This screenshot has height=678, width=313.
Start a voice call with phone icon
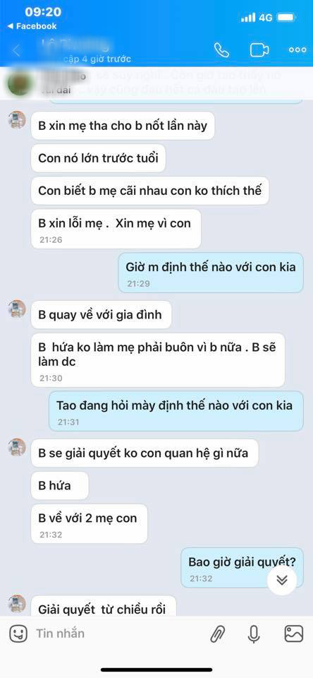coord(221,50)
